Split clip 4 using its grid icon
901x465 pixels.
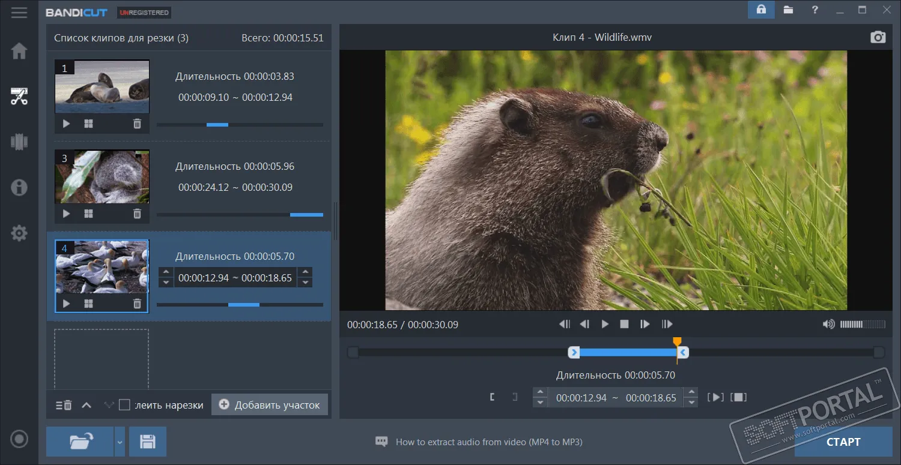[88, 304]
